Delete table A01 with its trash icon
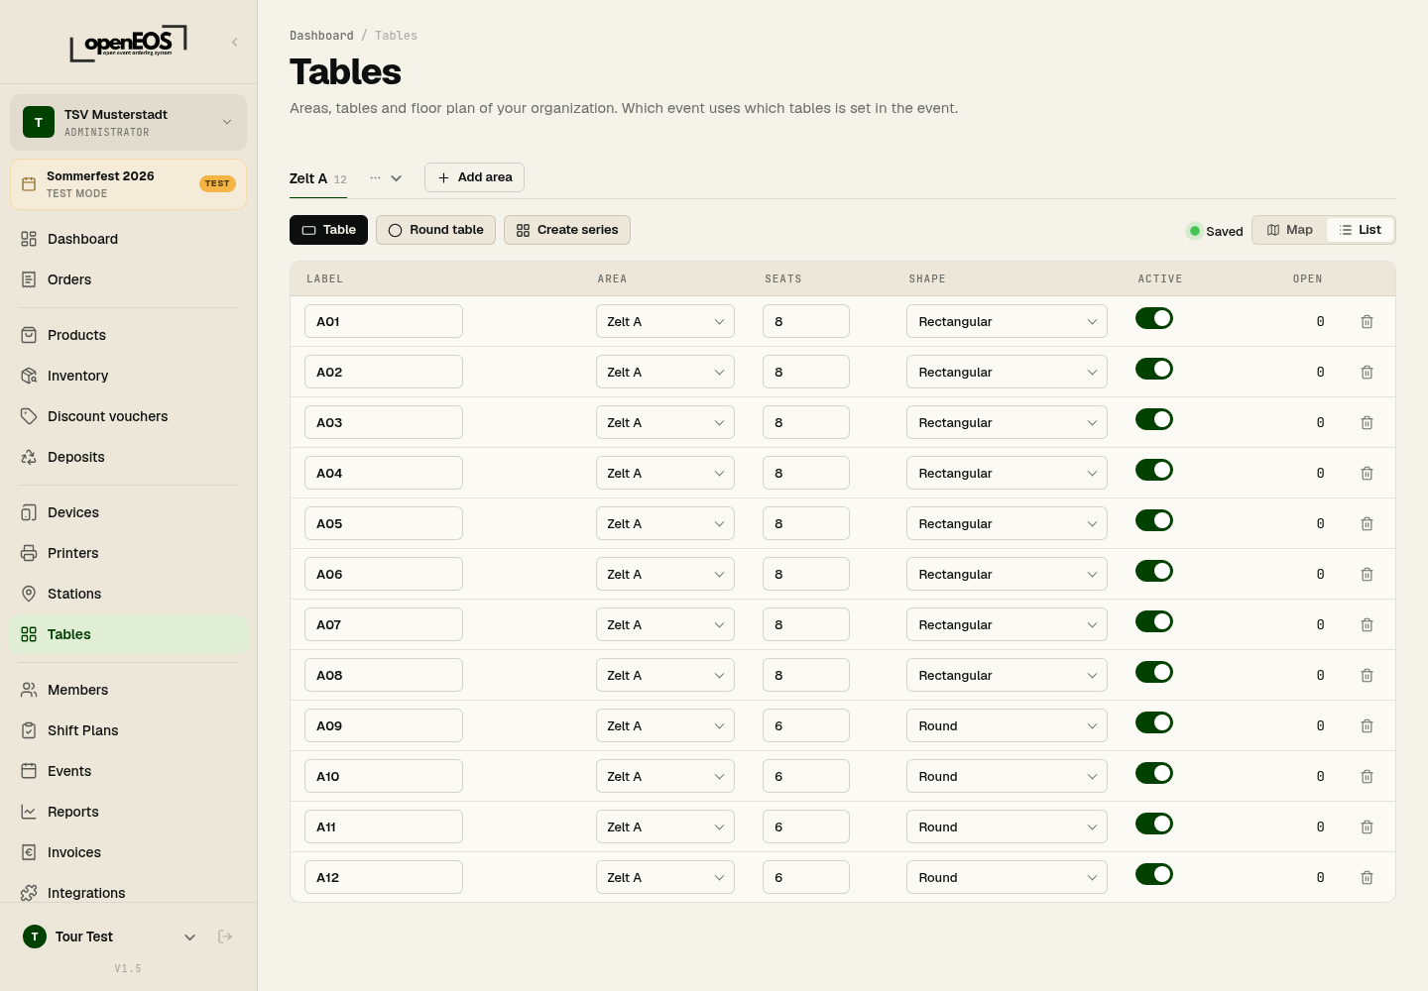The width and height of the screenshot is (1428, 991). point(1367,321)
